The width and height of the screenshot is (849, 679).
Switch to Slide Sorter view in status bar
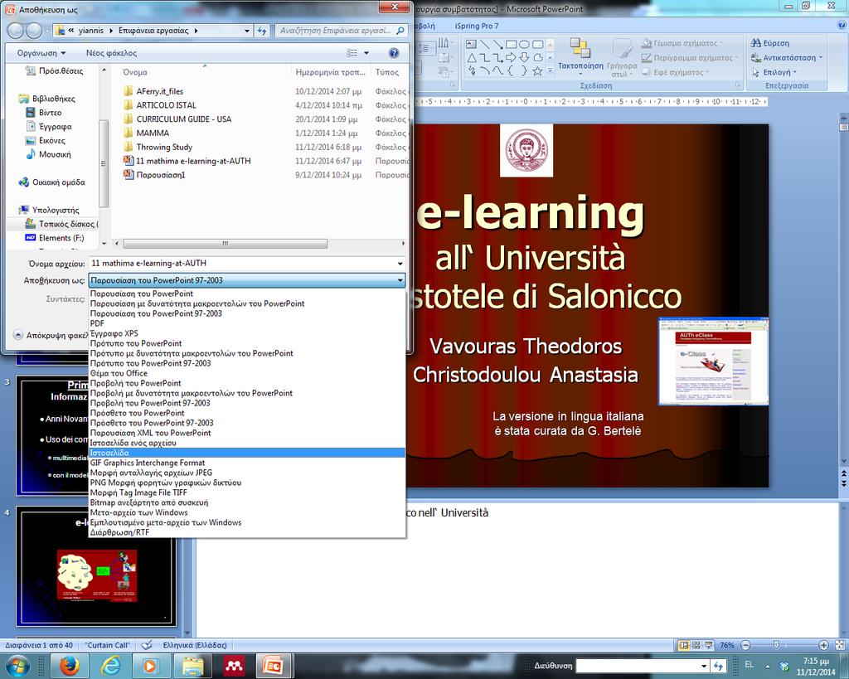(696, 645)
